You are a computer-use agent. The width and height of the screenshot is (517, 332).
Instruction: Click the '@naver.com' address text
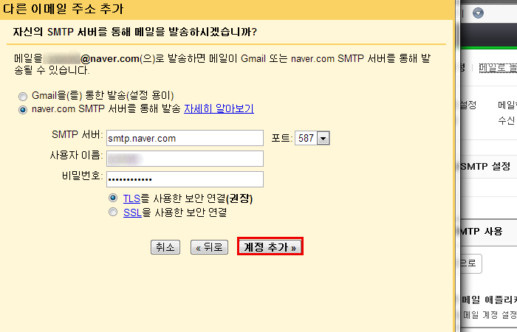[110, 58]
